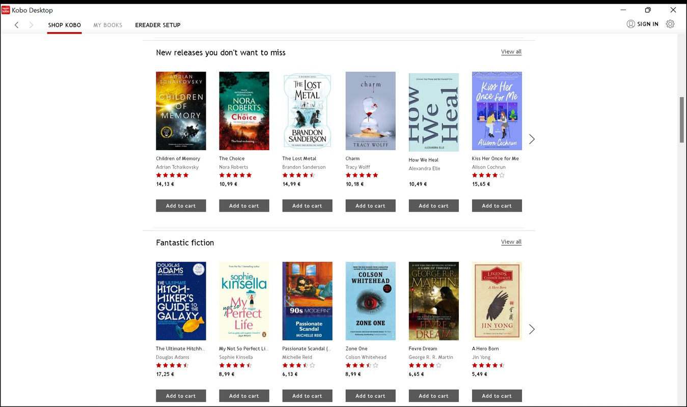Open Kiss Her Once for Me cover

(x=497, y=111)
